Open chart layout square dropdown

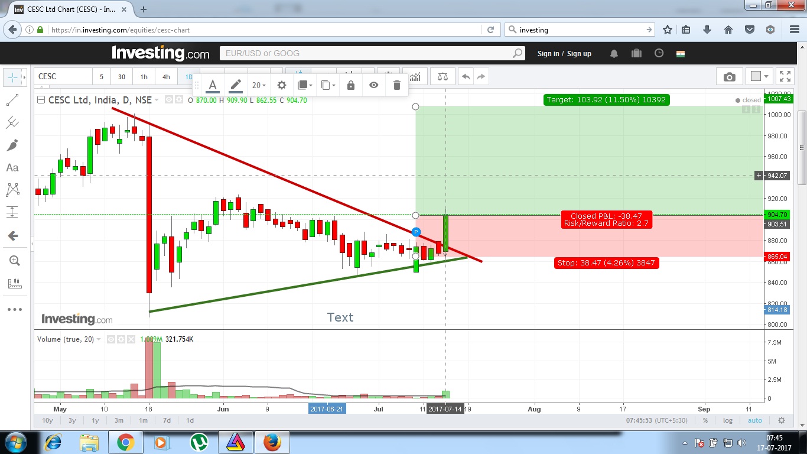coord(759,76)
